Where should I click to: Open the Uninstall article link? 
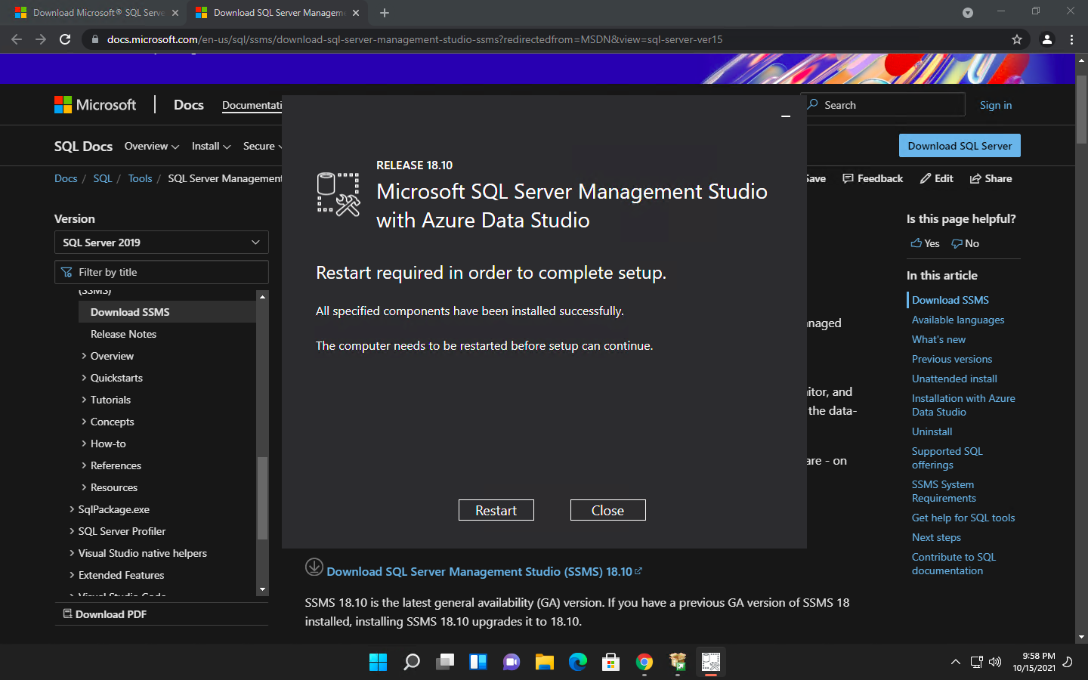click(x=932, y=431)
